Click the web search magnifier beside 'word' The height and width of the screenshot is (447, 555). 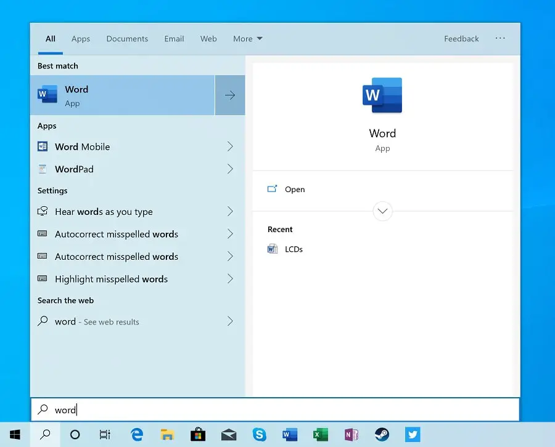43,321
